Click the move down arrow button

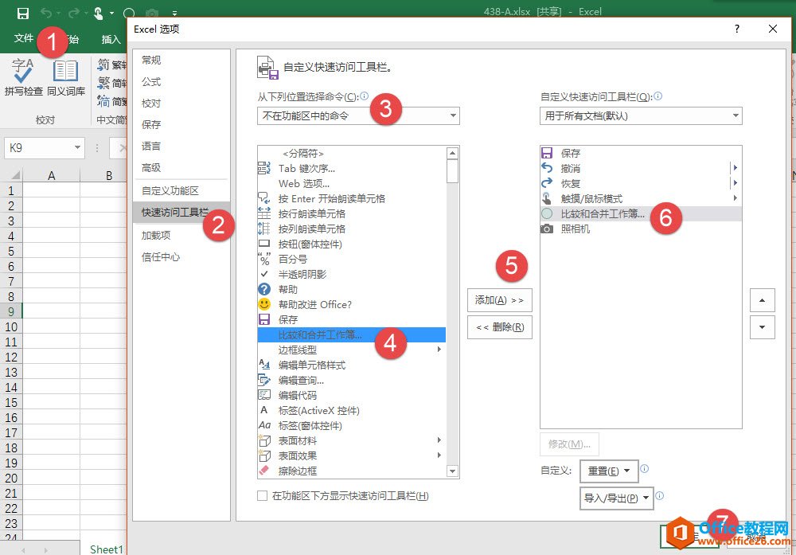pyautogui.click(x=762, y=327)
